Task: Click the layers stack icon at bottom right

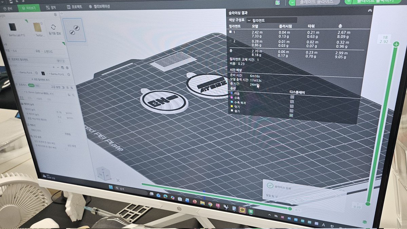Action: (365, 221)
